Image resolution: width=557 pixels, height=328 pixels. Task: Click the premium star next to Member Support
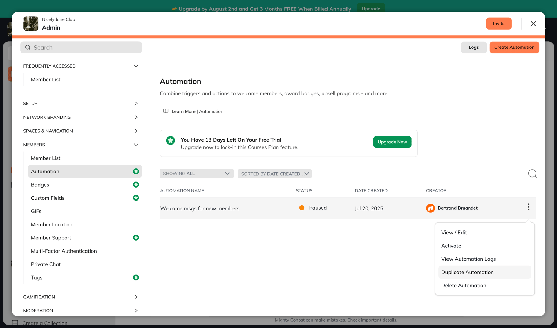point(136,237)
